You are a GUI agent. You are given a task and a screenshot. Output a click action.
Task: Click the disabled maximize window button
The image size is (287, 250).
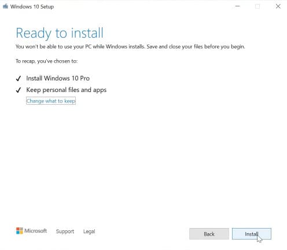tap(257, 6)
